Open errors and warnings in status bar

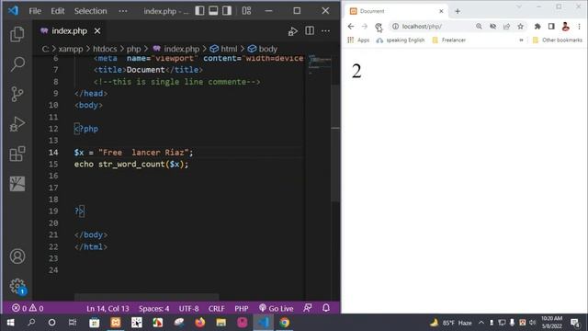point(28,309)
